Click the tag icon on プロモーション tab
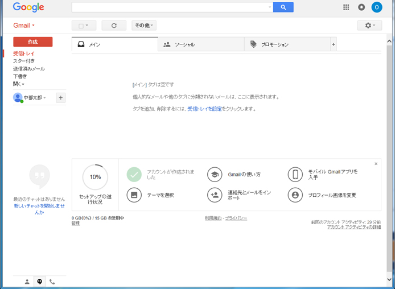 (x=253, y=44)
